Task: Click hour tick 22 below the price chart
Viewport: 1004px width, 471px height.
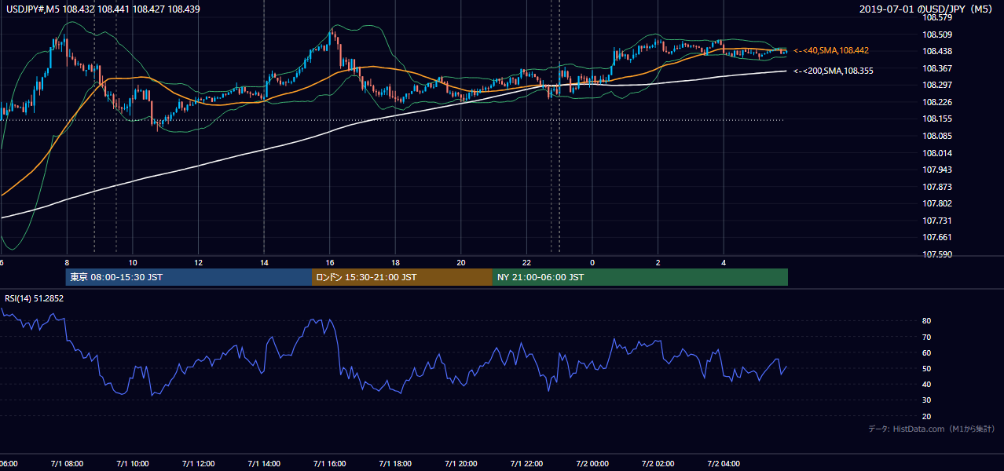Action: click(526, 263)
